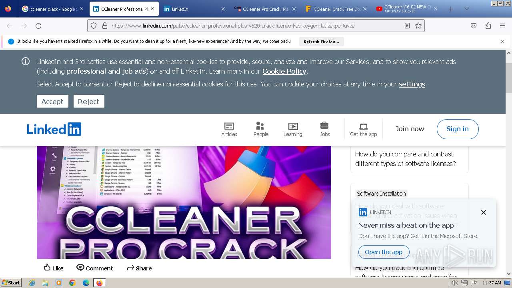Image resolution: width=512 pixels, height=288 pixels.
Task: Go back to previous page
Action: [10, 26]
